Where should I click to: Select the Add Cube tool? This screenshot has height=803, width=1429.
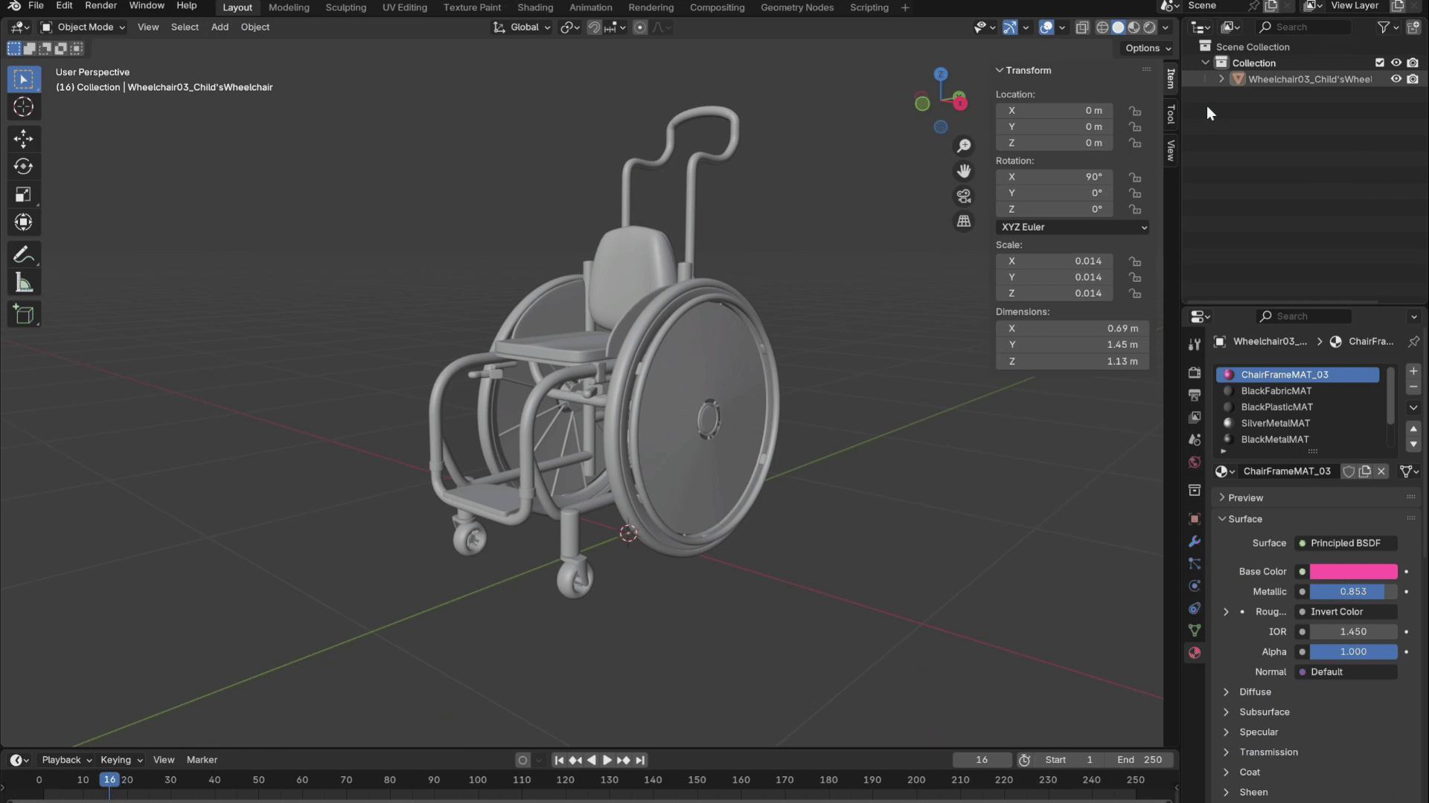tap(23, 315)
